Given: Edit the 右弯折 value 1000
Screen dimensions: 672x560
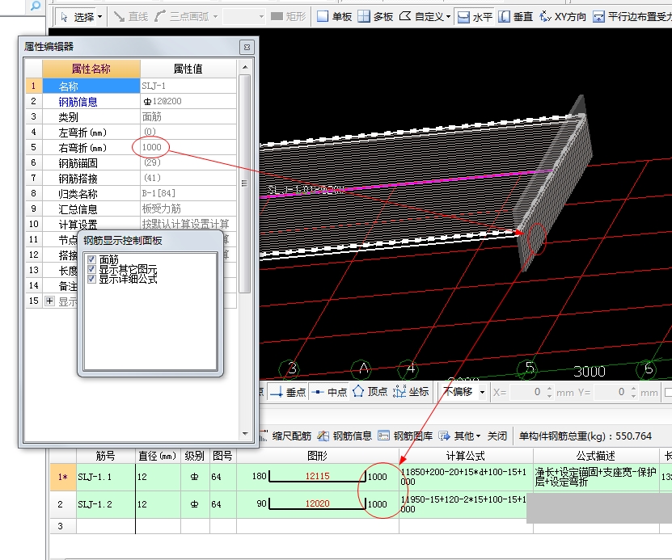Looking at the screenshot, I should pos(188,147).
